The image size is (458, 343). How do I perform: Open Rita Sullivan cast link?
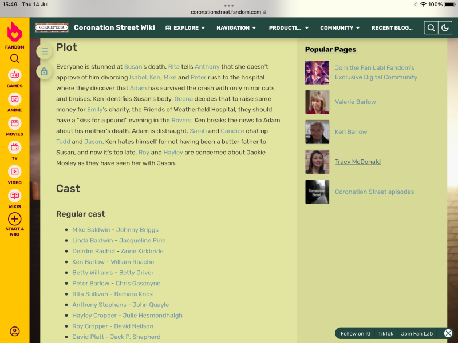[x=90, y=294]
